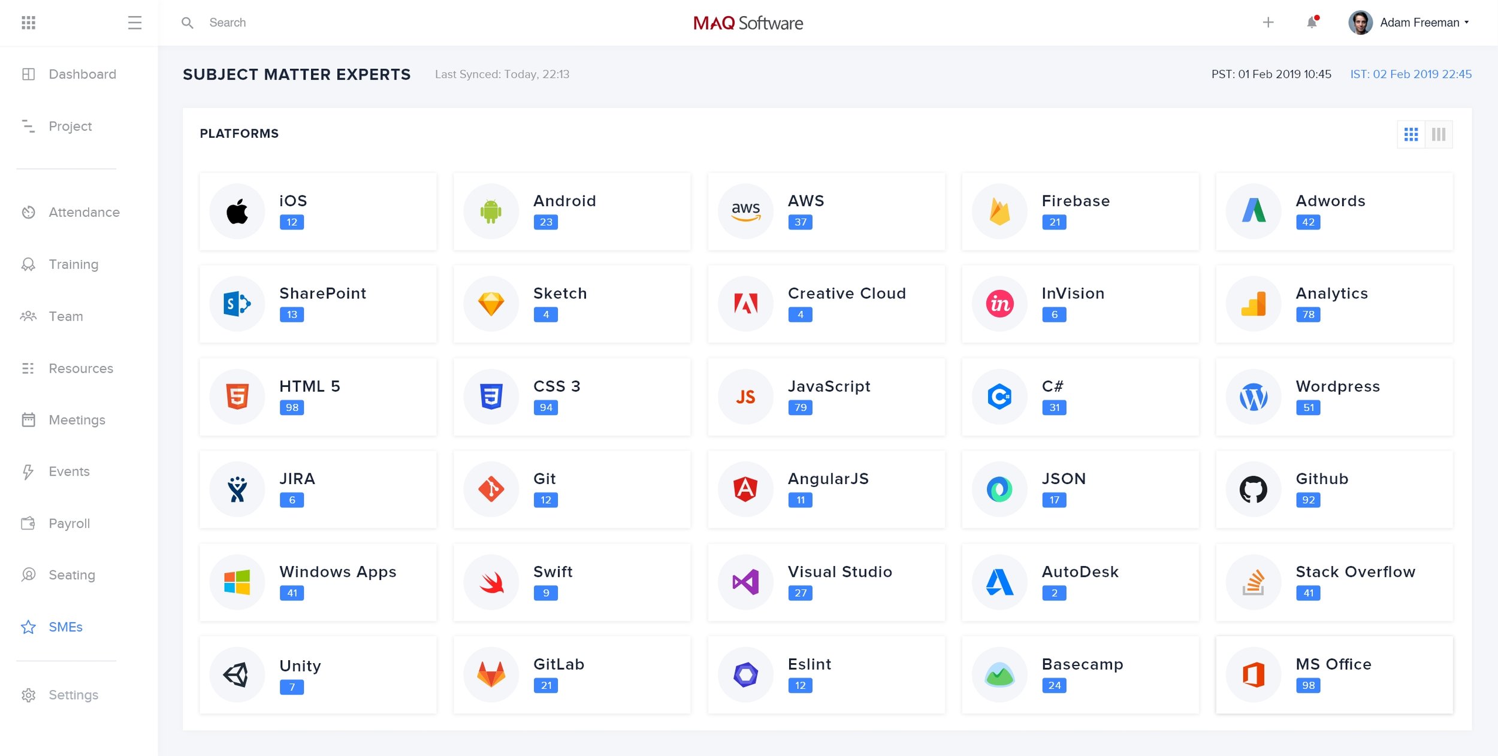Open Resources in sidebar
Image resolution: width=1498 pixels, height=756 pixels.
(67, 368)
